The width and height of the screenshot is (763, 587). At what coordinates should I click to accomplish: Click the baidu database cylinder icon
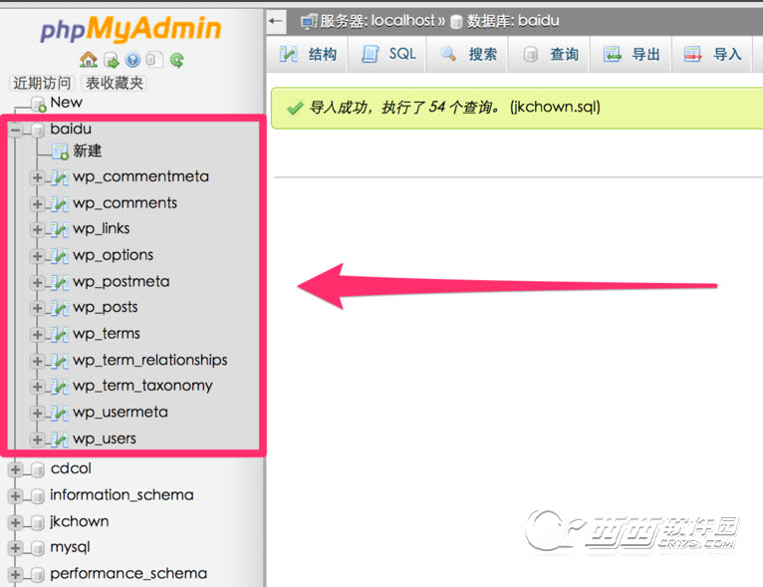tap(38, 130)
